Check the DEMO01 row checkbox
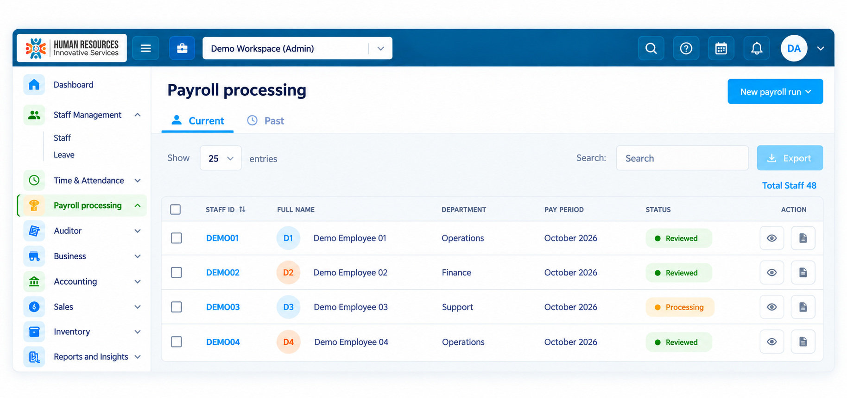Viewport: 847px width, 398px height. click(x=176, y=238)
